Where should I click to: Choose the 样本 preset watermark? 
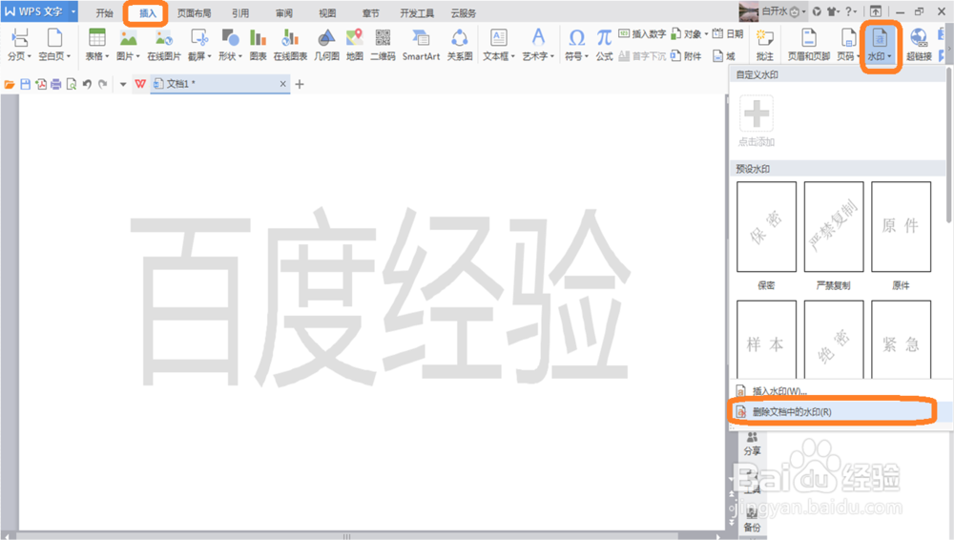[766, 339]
